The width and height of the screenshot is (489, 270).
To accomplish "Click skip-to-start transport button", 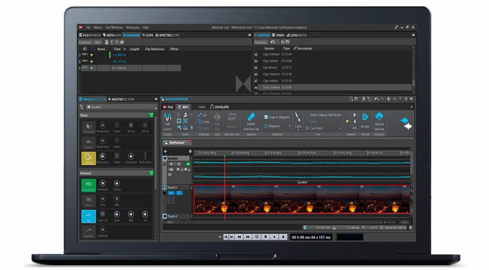I will 226,237.
